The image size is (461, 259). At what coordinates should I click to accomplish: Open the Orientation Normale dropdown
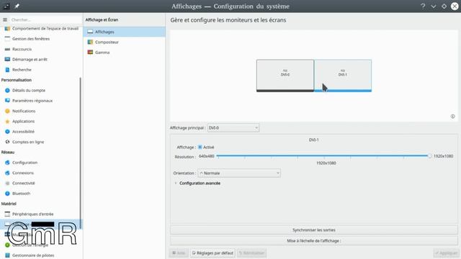point(239,173)
